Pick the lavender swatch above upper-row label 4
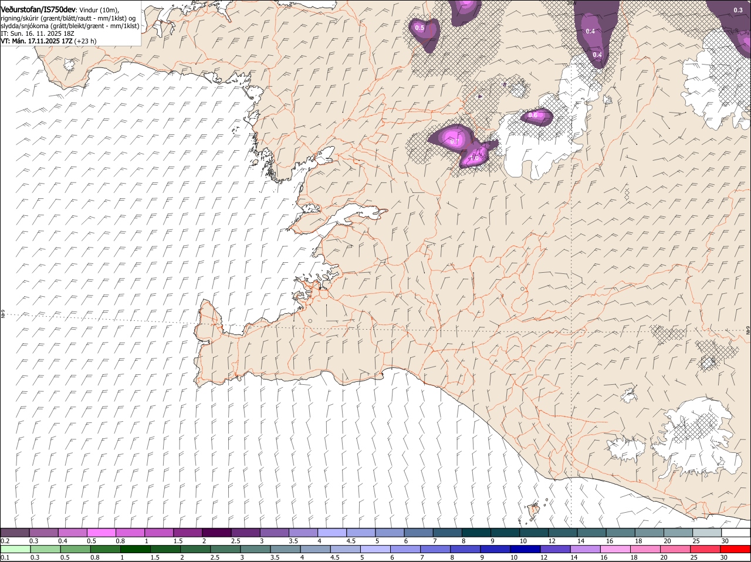 [x=331, y=533]
